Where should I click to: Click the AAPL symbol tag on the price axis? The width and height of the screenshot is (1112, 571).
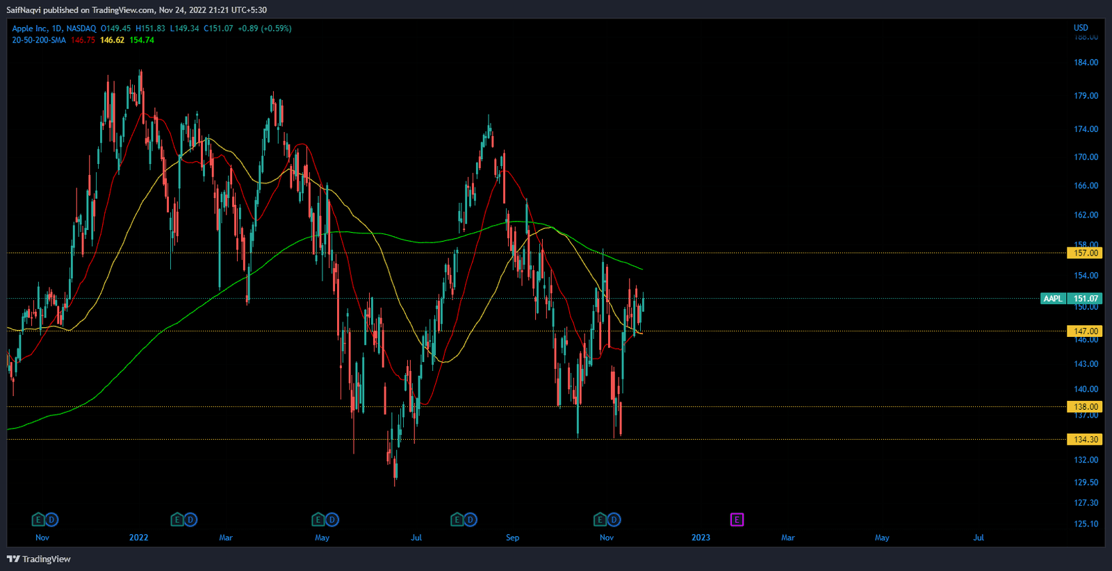pos(1053,299)
